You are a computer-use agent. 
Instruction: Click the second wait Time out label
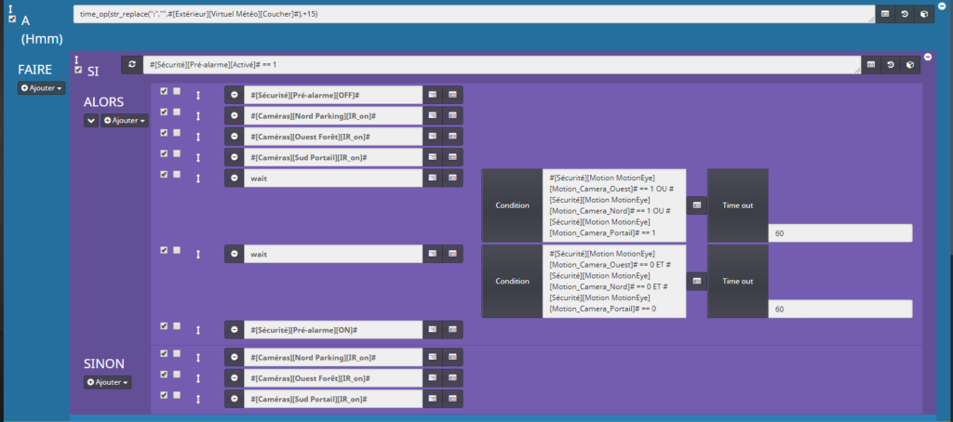(x=738, y=281)
